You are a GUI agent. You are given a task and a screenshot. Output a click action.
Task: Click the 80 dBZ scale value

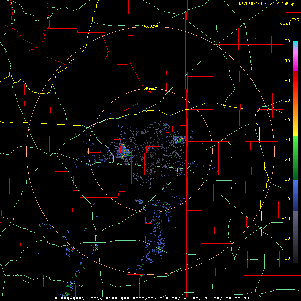pos(287,41)
